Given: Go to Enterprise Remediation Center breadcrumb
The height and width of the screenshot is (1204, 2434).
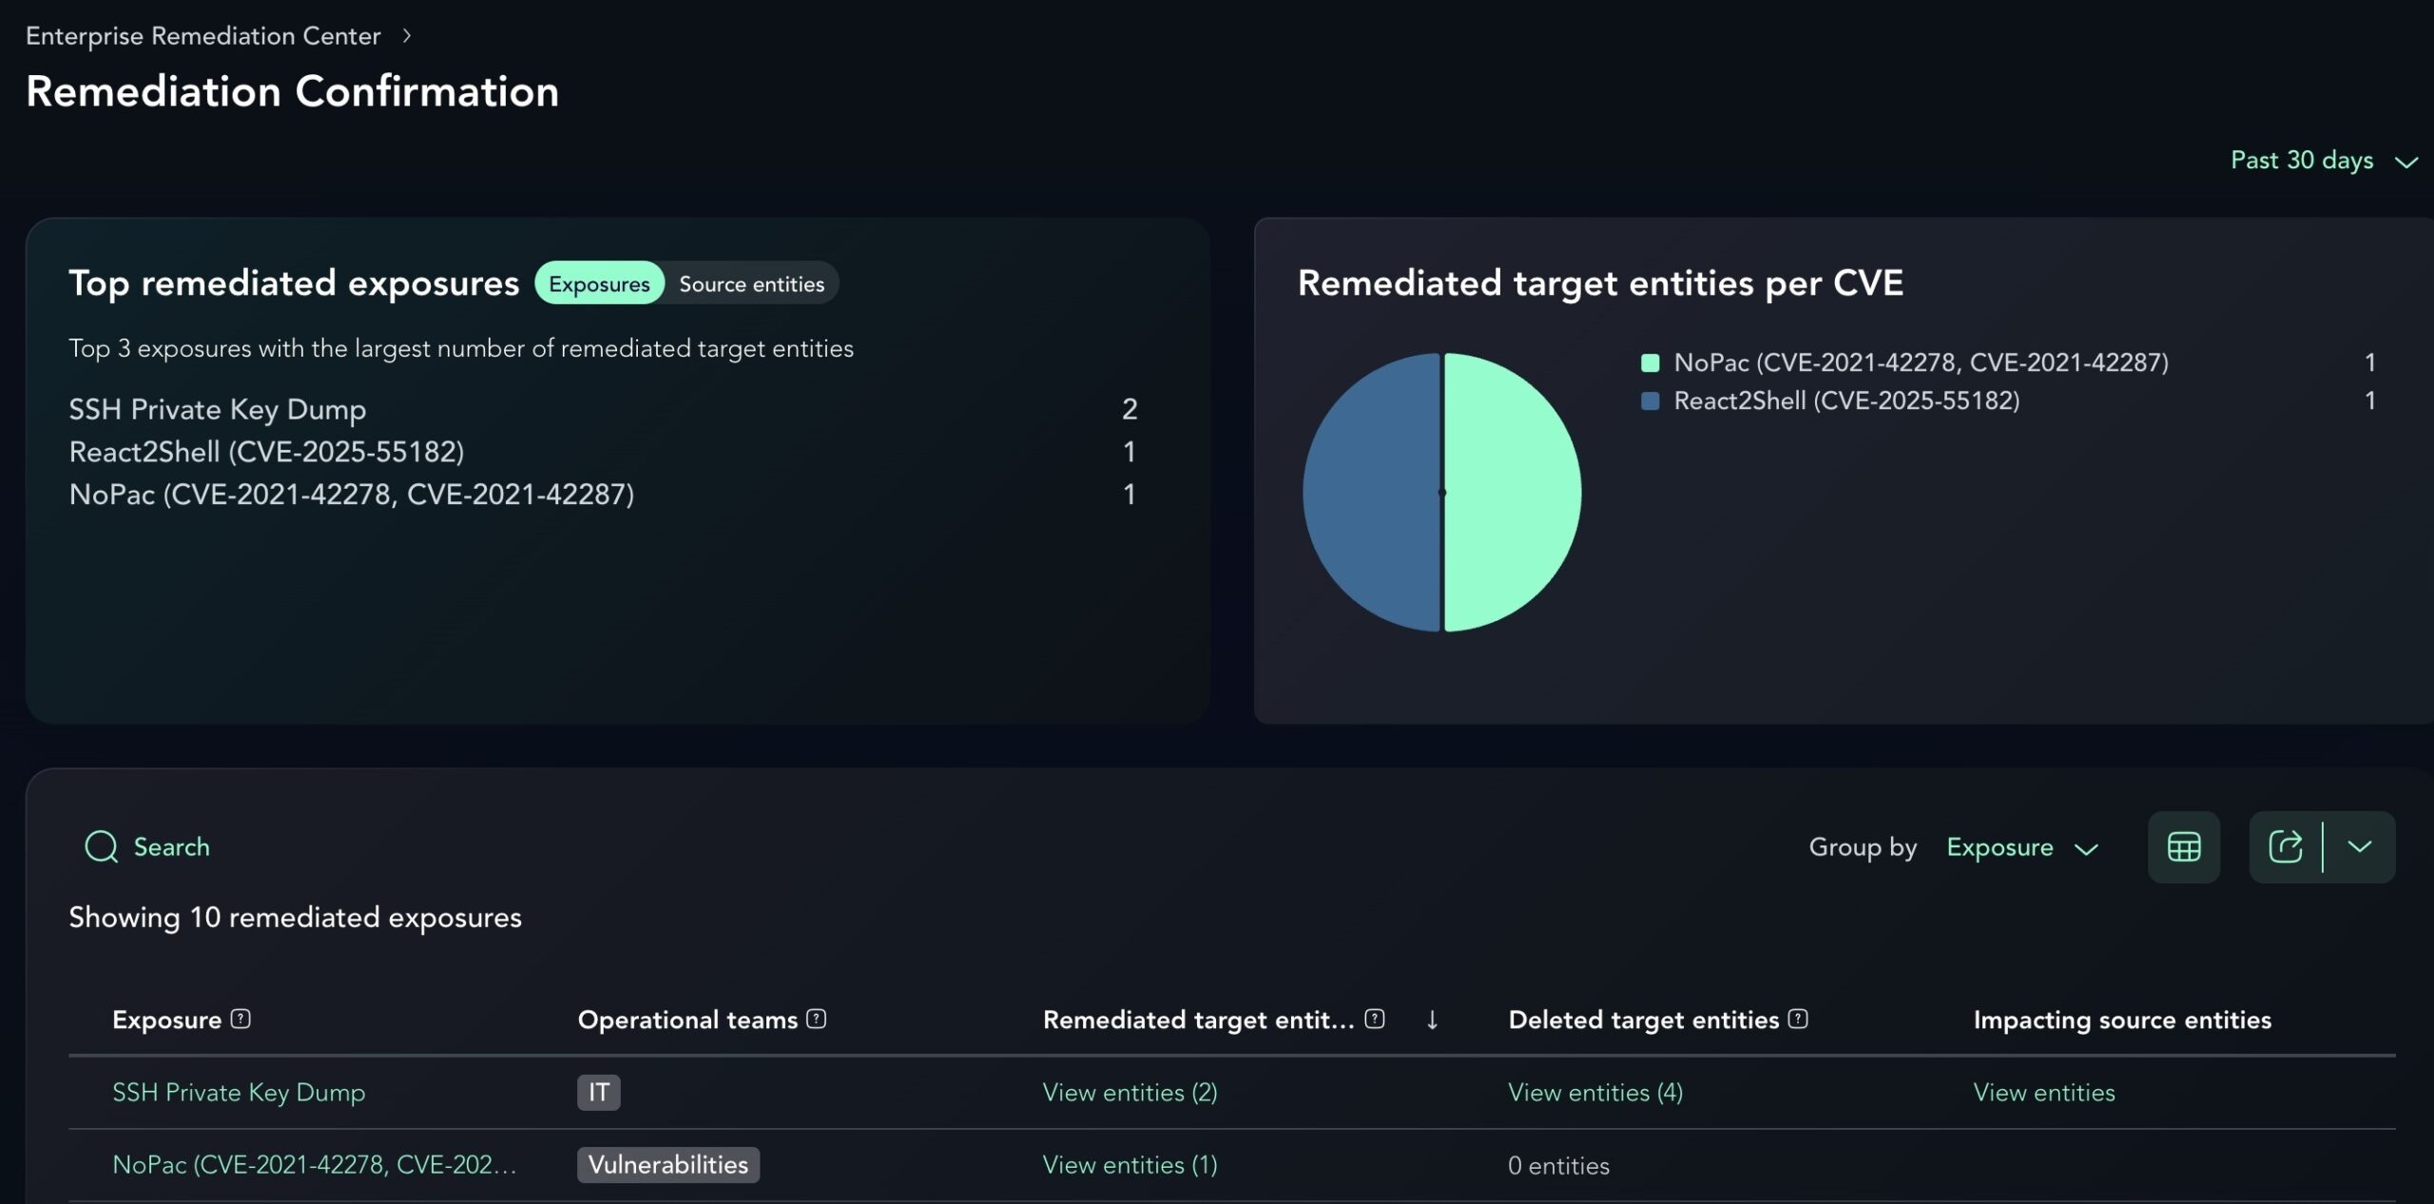Looking at the screenshot, I should coord(203,36).
